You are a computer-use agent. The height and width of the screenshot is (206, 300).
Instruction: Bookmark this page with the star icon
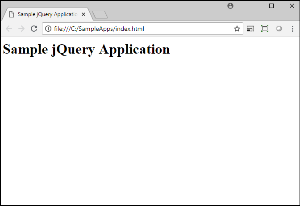point(237,29)
